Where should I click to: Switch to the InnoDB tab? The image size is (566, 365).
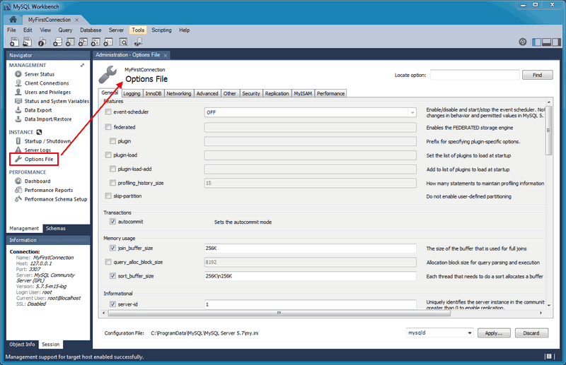point(154,94)
